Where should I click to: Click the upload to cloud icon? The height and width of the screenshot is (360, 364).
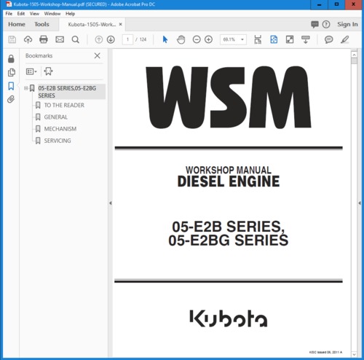[x=28, y=39]
